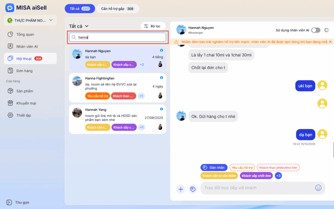Select the Tất cả 2217 tab
Image resolution: width=334 pixels, height=209 pixels.
80,8
